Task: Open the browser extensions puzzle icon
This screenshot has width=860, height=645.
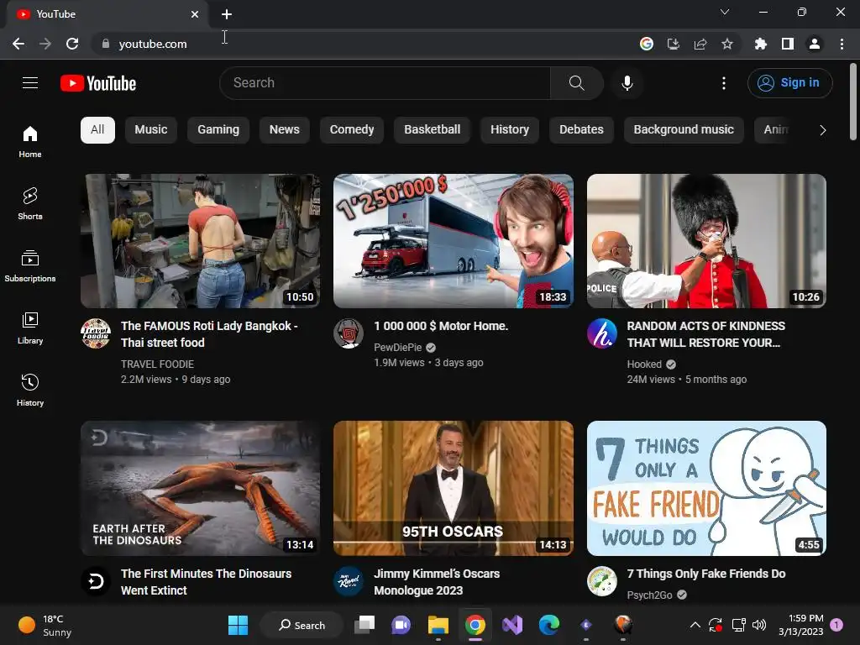Action: (760, 44)
